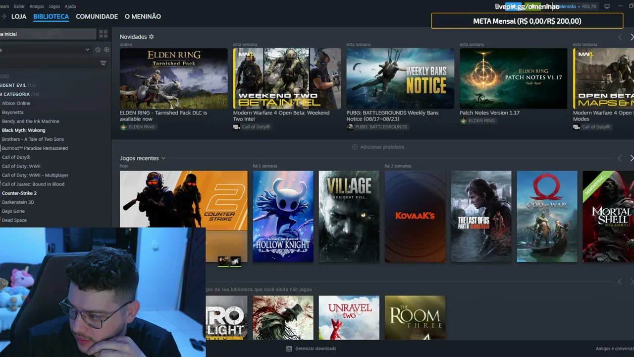The height and width of the screenshot is (357, 634).
Task: Open the Resident Evil Village cover
Action: 349,217
